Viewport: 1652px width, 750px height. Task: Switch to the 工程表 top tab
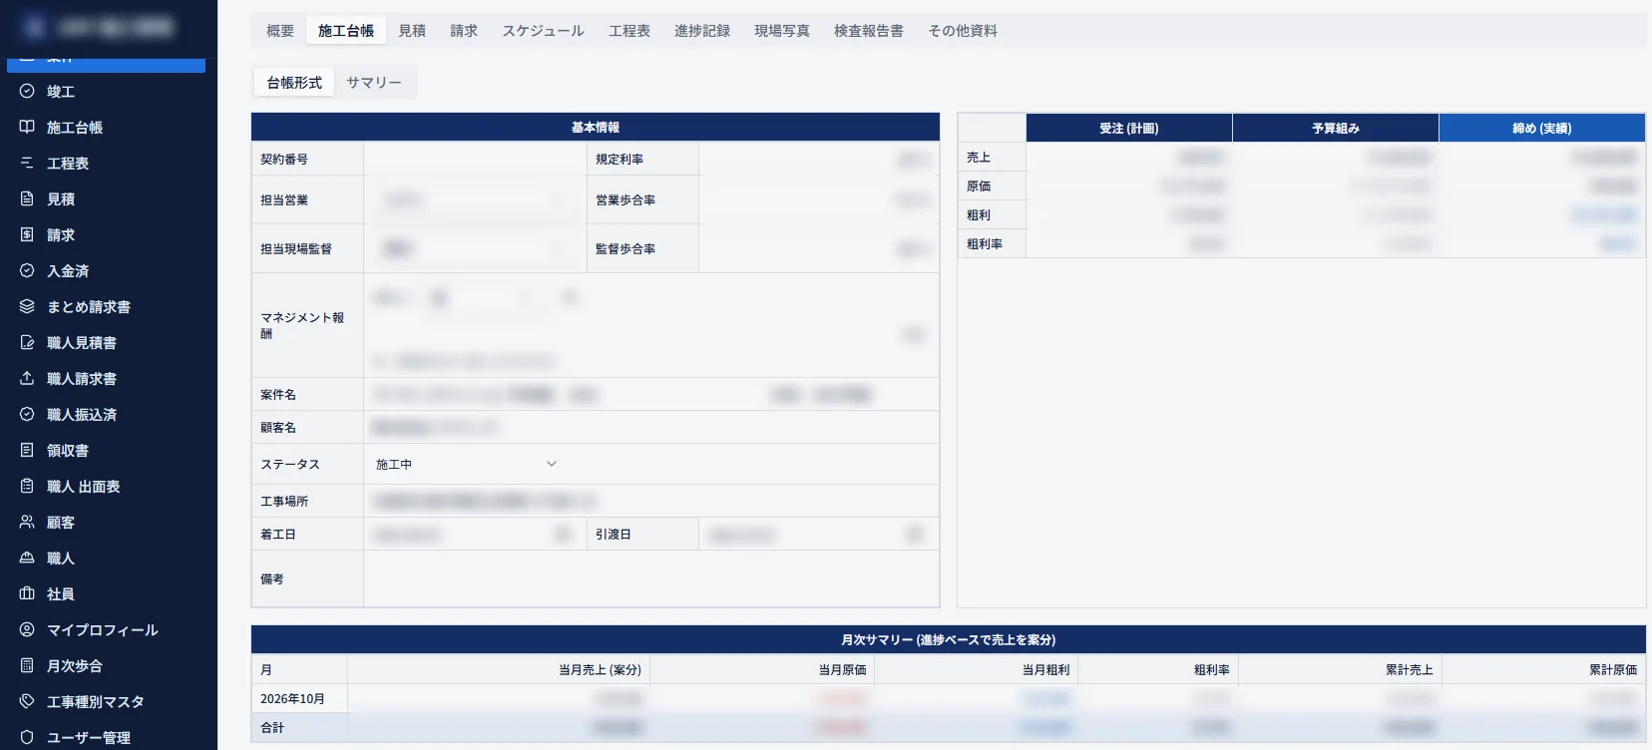pos(629,31)
